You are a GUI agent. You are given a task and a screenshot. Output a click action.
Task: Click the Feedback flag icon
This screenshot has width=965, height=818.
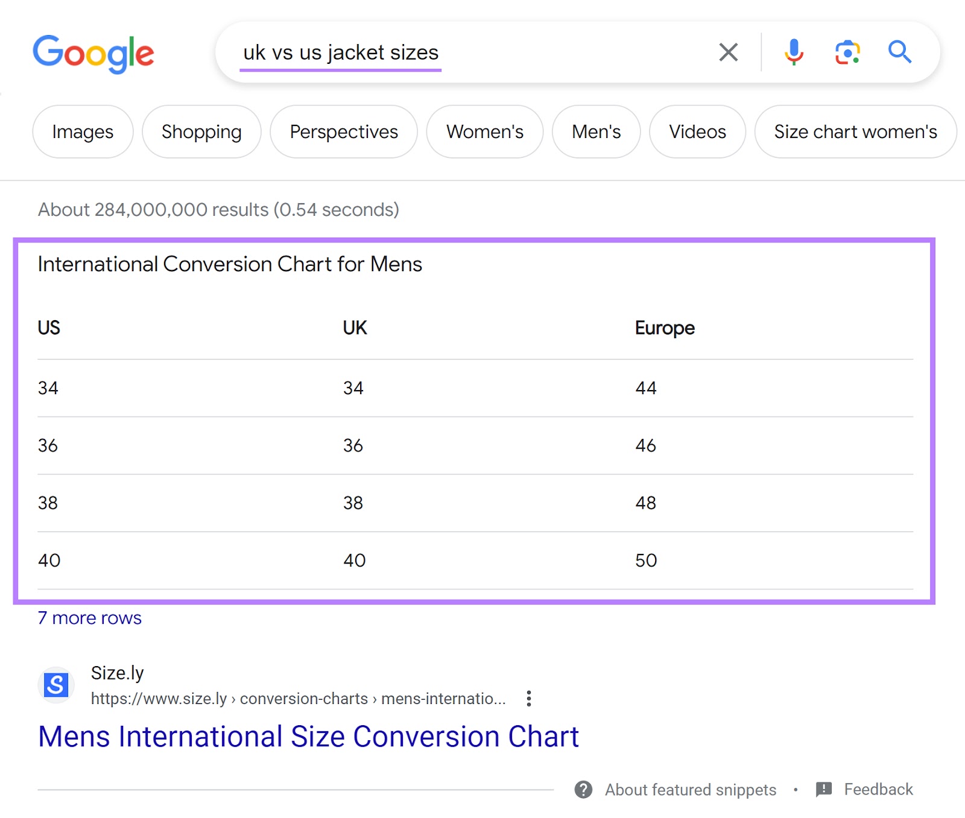823,789
